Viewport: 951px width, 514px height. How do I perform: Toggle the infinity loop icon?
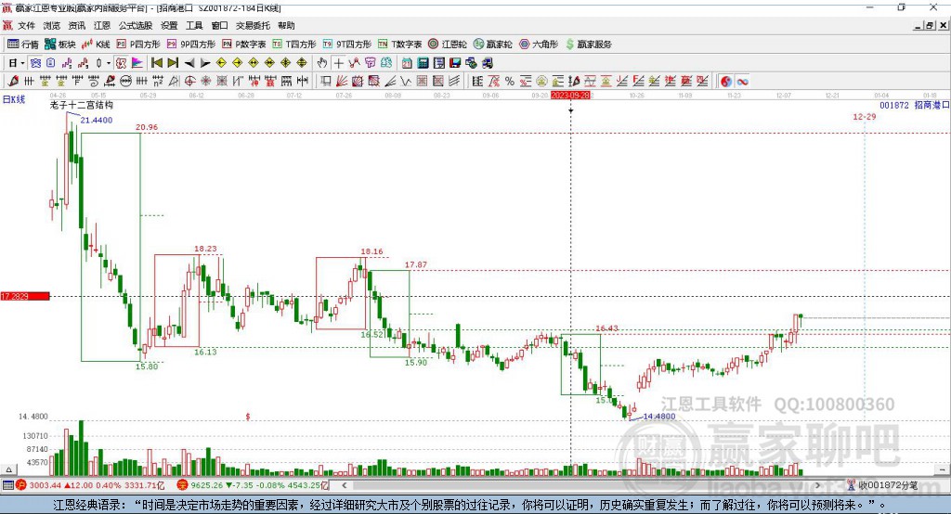point(742,82)
